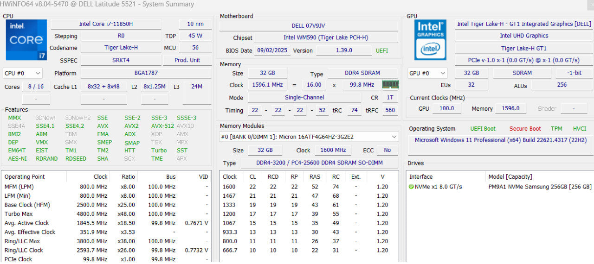Click the RDSEED feature label
The height and width of the screenshot is (264, 594).
(76, 158)
